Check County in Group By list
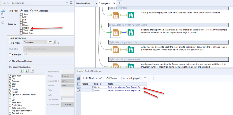Viewport: 233px width, 115px height. coord(21,25)
